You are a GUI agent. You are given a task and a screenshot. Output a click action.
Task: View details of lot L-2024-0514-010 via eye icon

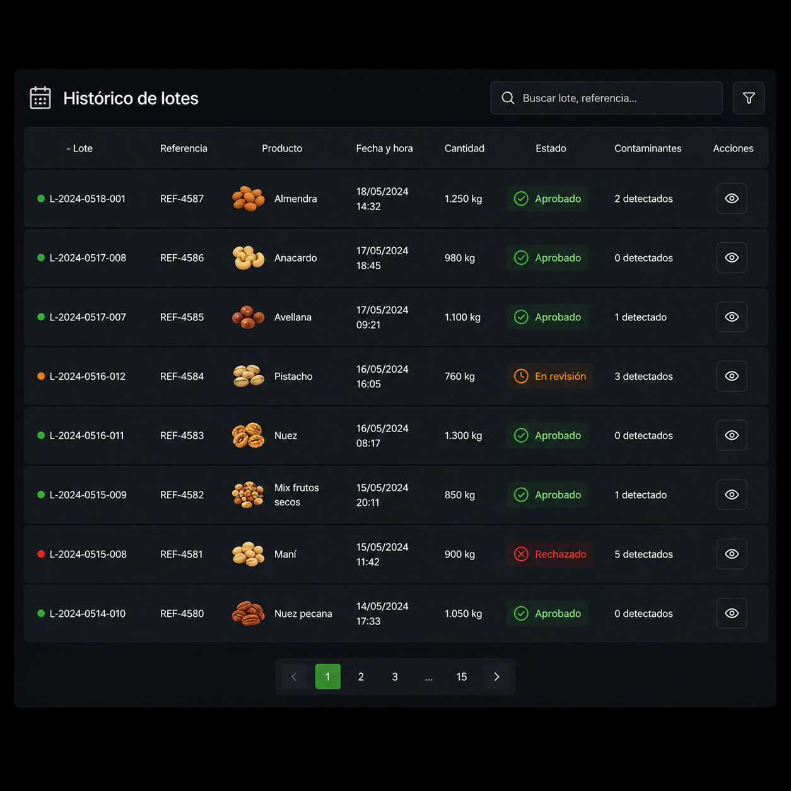pos(732,614)
